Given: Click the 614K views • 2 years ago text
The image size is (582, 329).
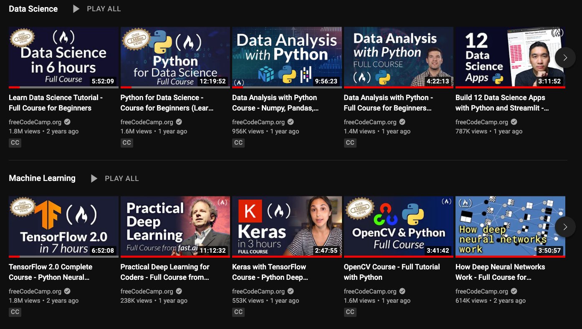Looking at the screenshot, I should [x=491, y=300].
